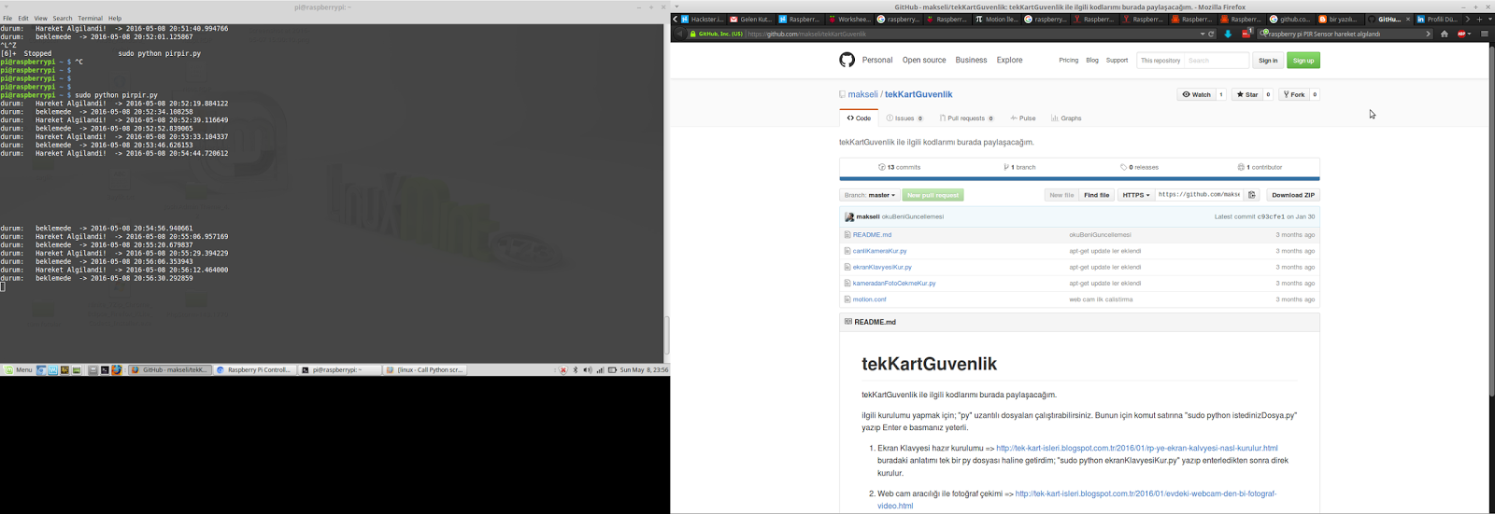Open Branch: master dropdown
Viewport: 1495px width, 514px height.
(x=870, y=195)
